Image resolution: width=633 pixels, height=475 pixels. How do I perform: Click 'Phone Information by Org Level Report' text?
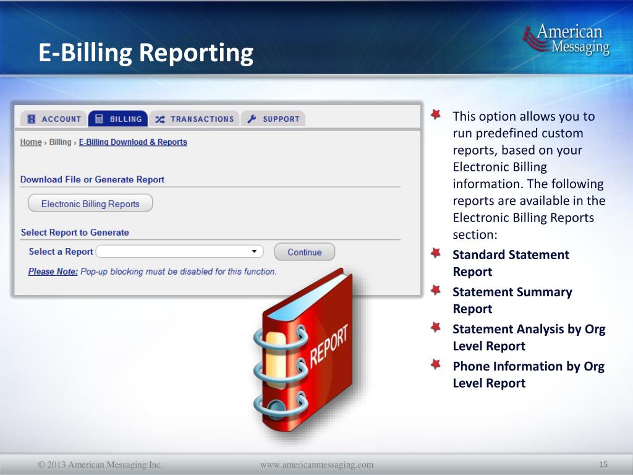529,374
